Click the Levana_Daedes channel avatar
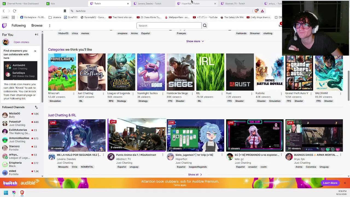 tap(52, 157)
